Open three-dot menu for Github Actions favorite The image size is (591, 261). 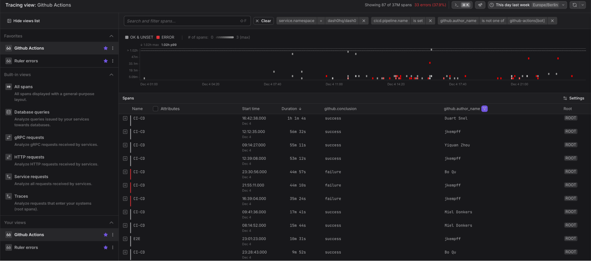pyautogui.click(x=113, y=48)
